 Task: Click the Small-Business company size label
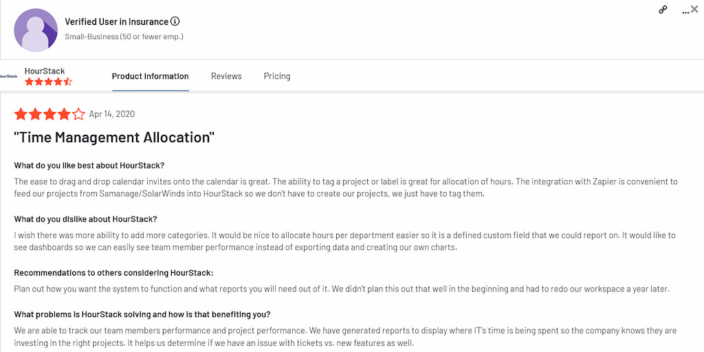click(x=124, y=36)
